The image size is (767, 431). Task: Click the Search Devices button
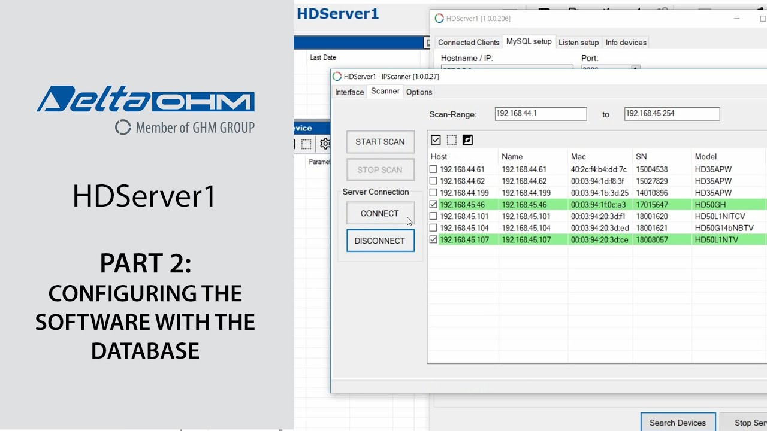point(678,422)
